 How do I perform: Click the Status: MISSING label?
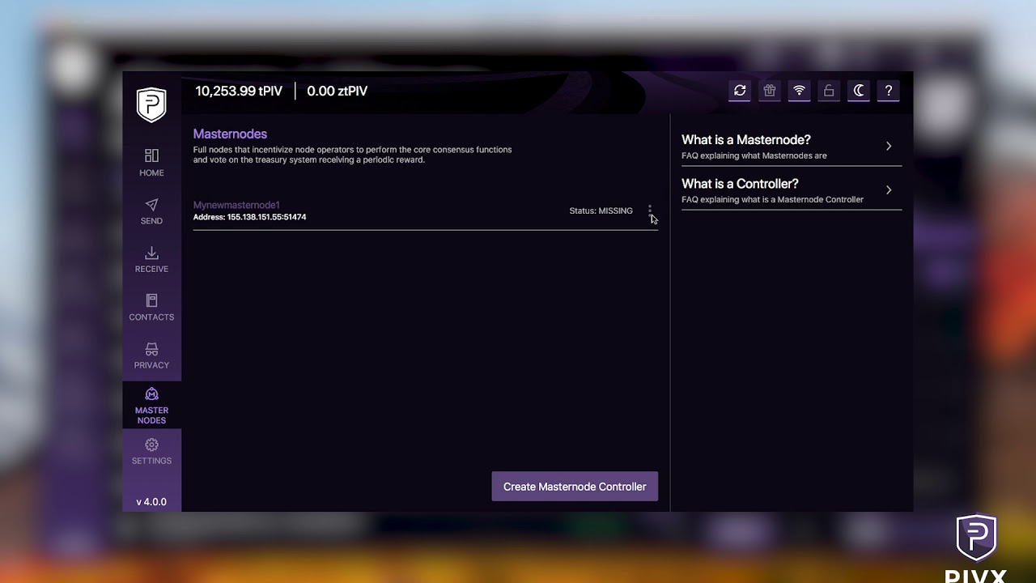[x=601, y=211]
